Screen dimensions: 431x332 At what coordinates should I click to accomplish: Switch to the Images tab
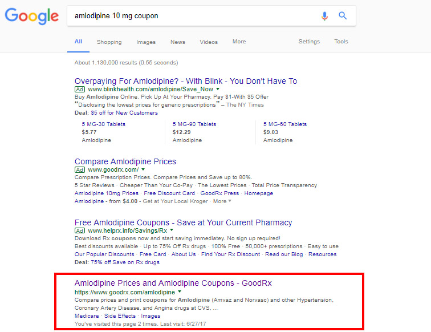click(146, 42)
